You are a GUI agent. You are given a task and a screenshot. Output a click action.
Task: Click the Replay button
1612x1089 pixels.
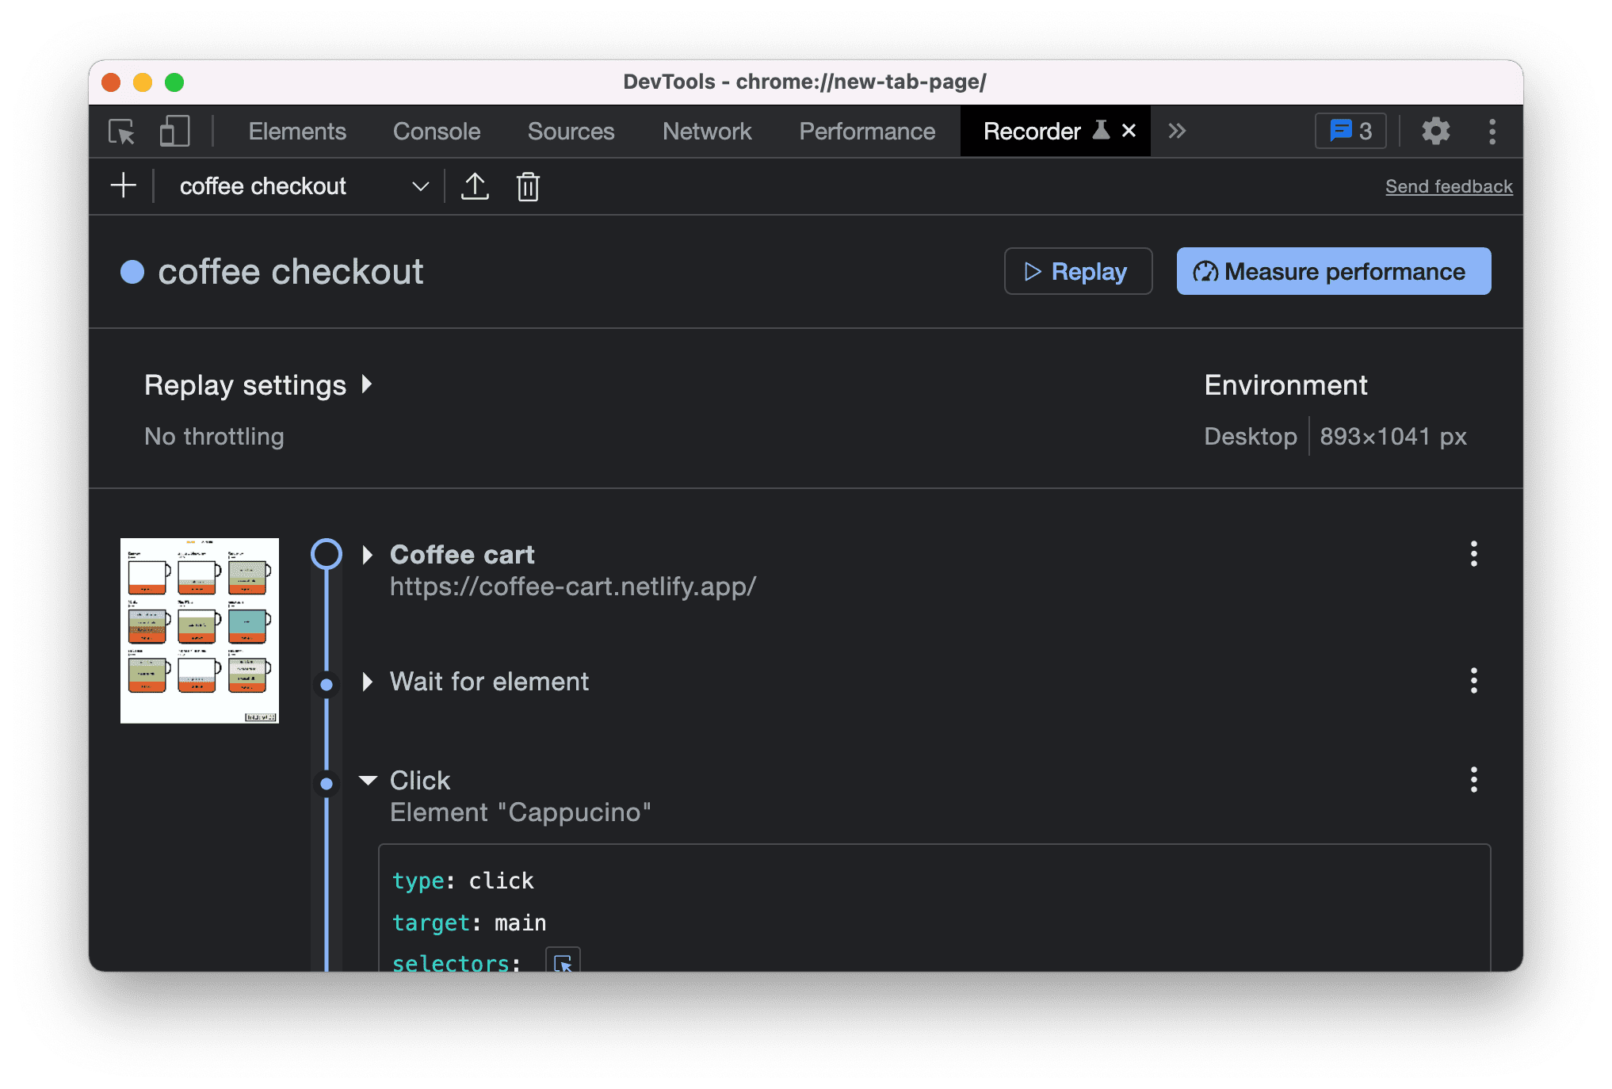1078,269
